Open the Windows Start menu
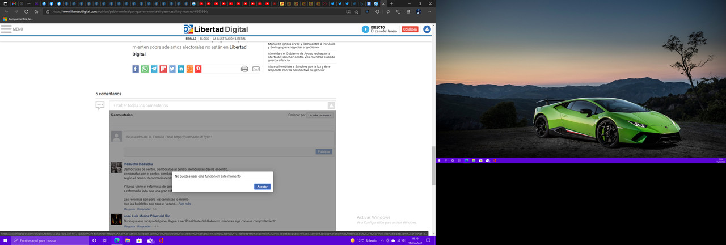Screen dimensions: 726x245 [6, 240]
